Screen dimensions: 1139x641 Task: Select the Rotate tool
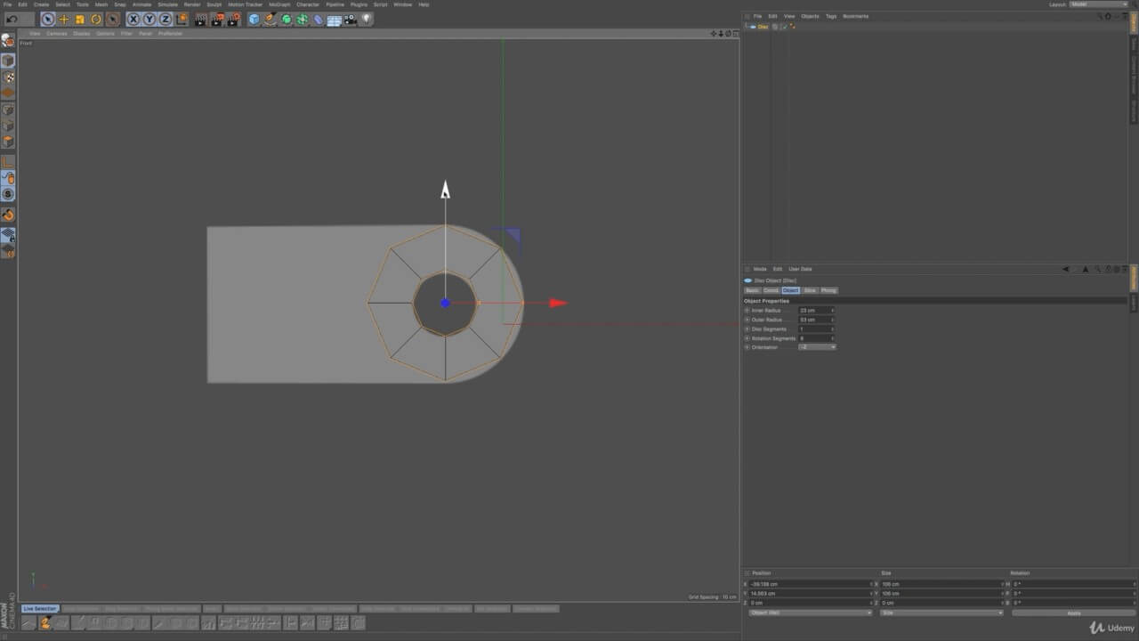point(96,19)
